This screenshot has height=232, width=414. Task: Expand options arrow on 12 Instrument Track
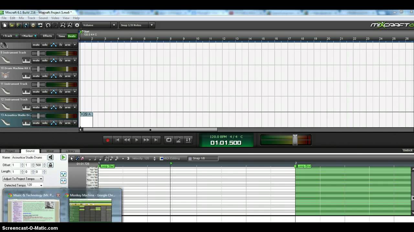pyautogui.click(x=75, y=107)
